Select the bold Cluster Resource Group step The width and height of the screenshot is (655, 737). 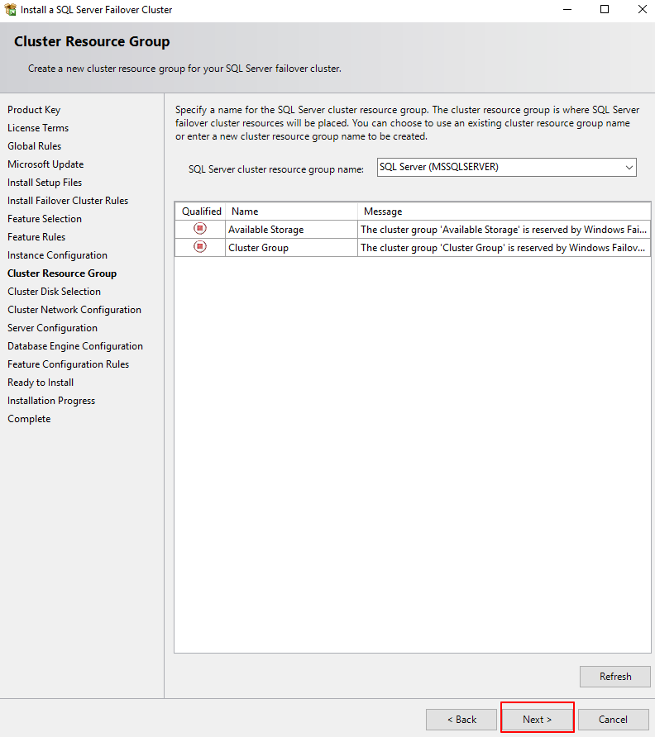62,273
